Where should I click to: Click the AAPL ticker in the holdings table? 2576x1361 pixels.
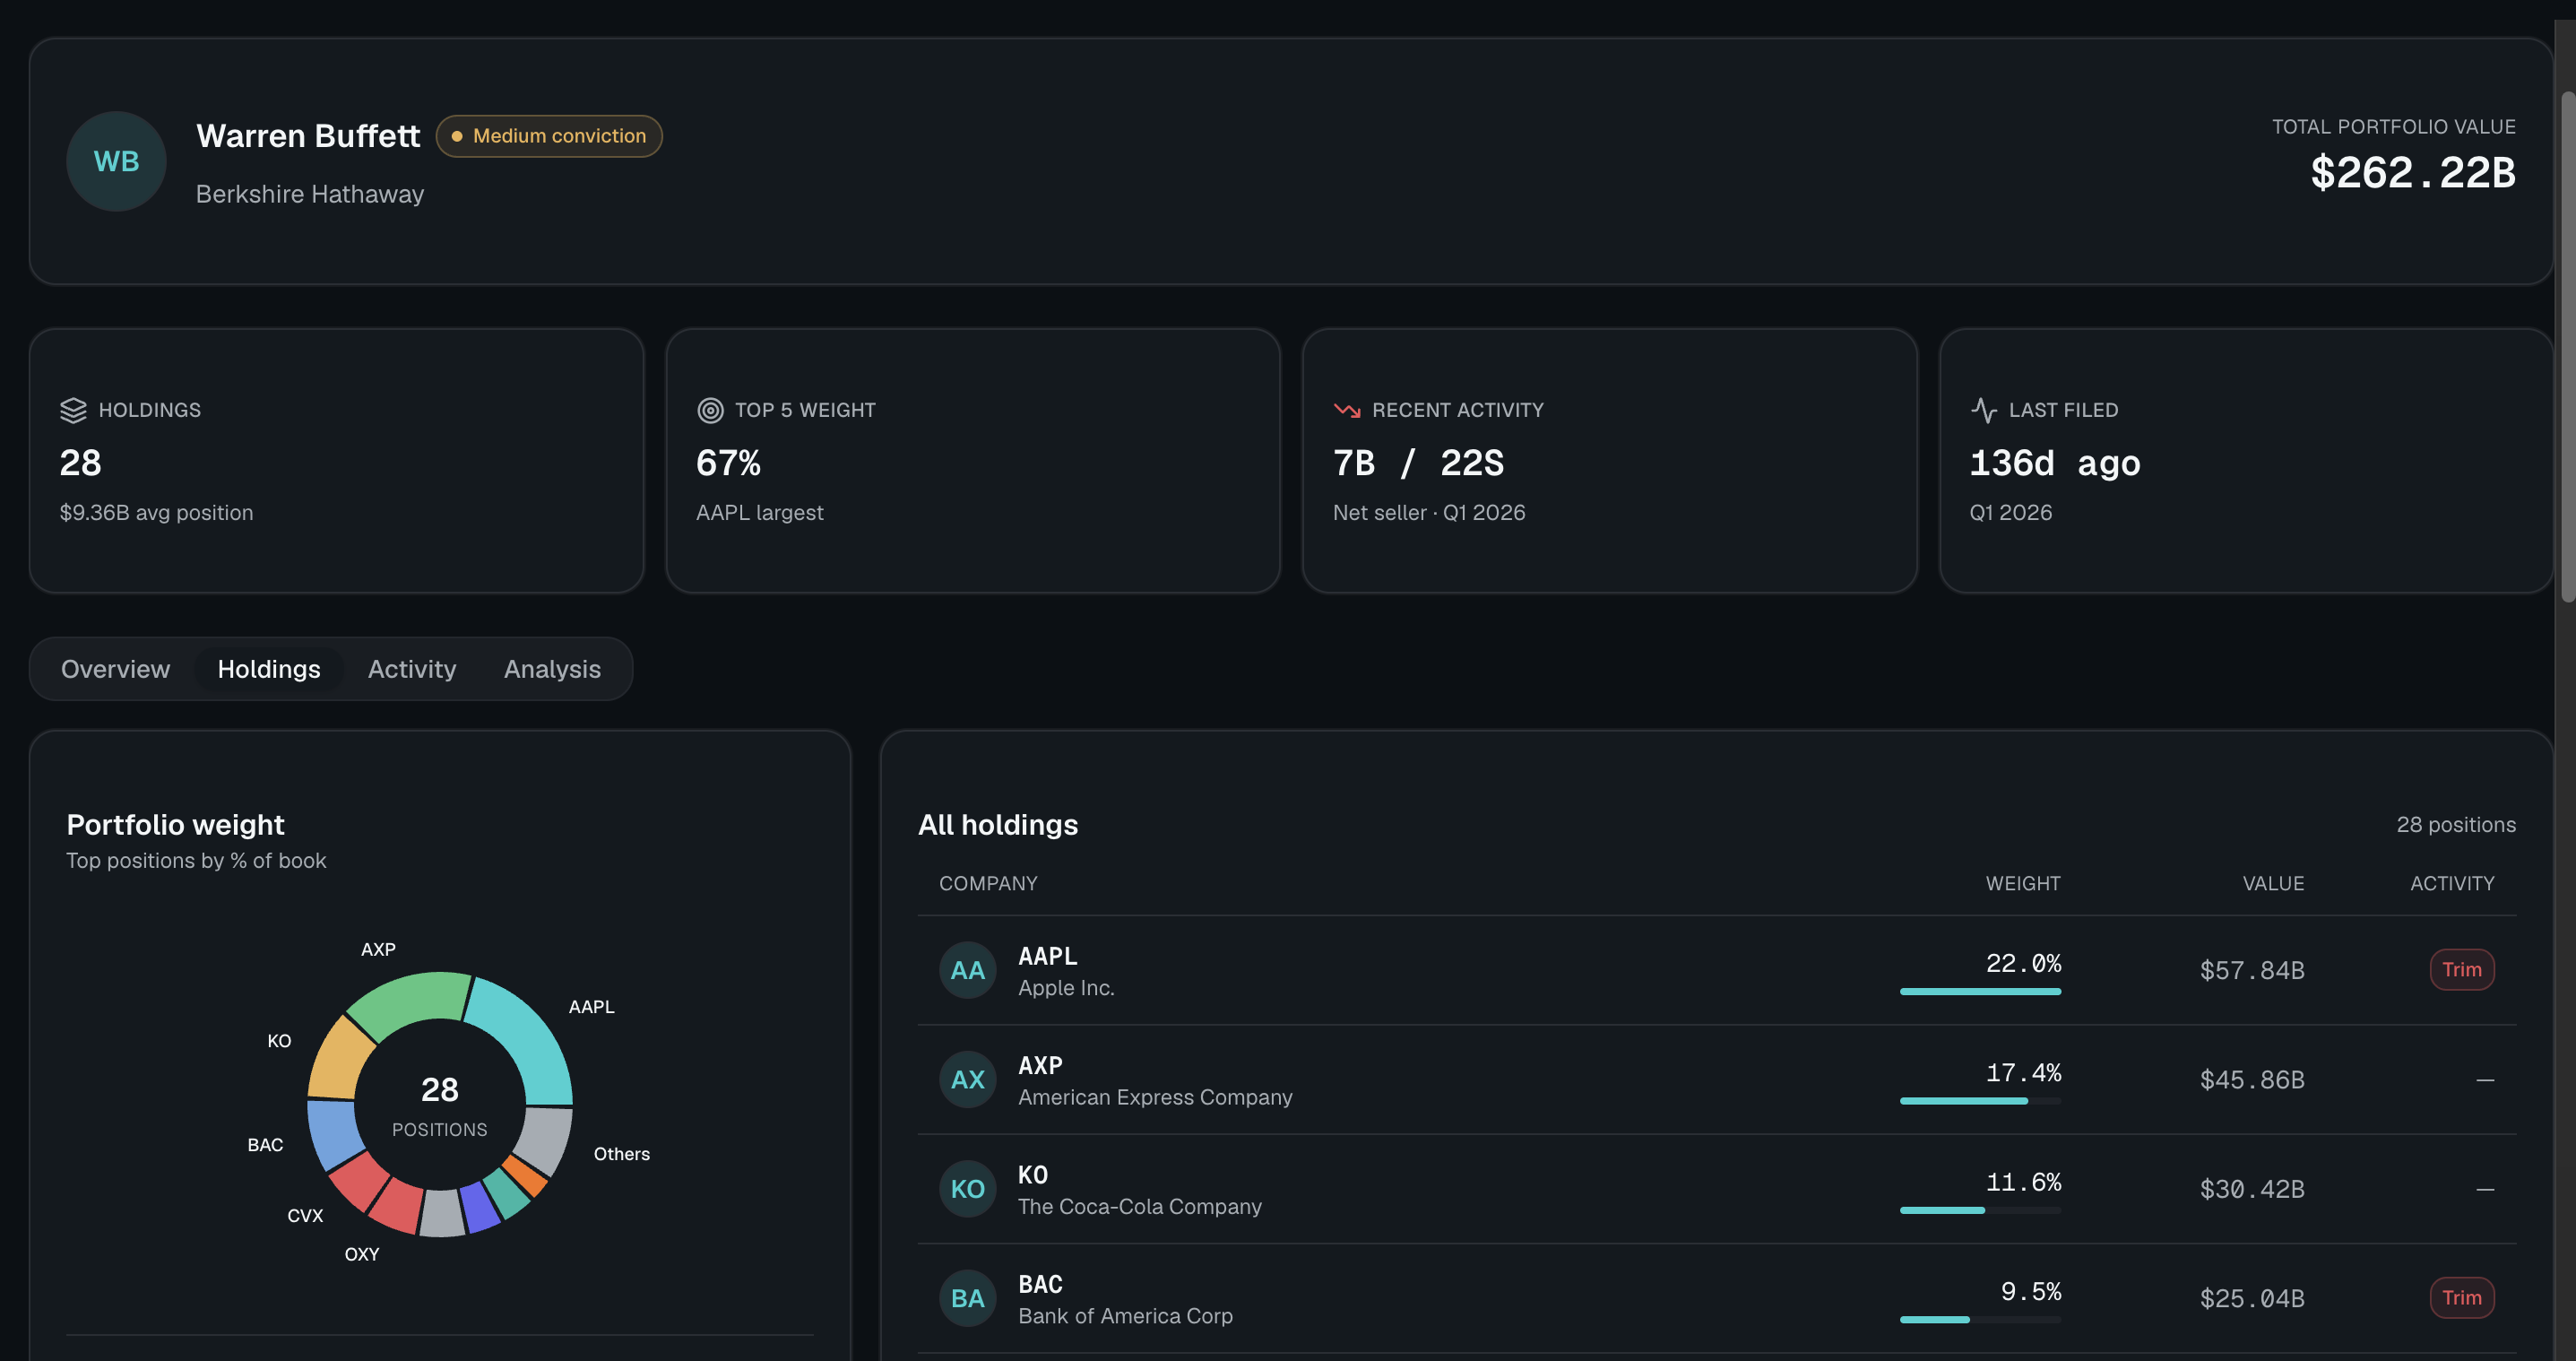pos(1047,956)
